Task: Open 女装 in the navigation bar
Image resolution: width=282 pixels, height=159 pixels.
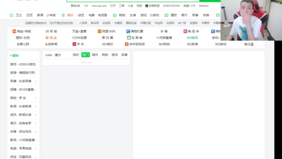Action: point(133,15)
